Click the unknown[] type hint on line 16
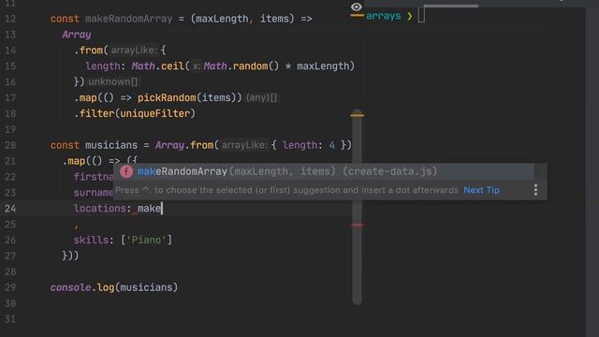The image size is (599, 337). point(112,81)
